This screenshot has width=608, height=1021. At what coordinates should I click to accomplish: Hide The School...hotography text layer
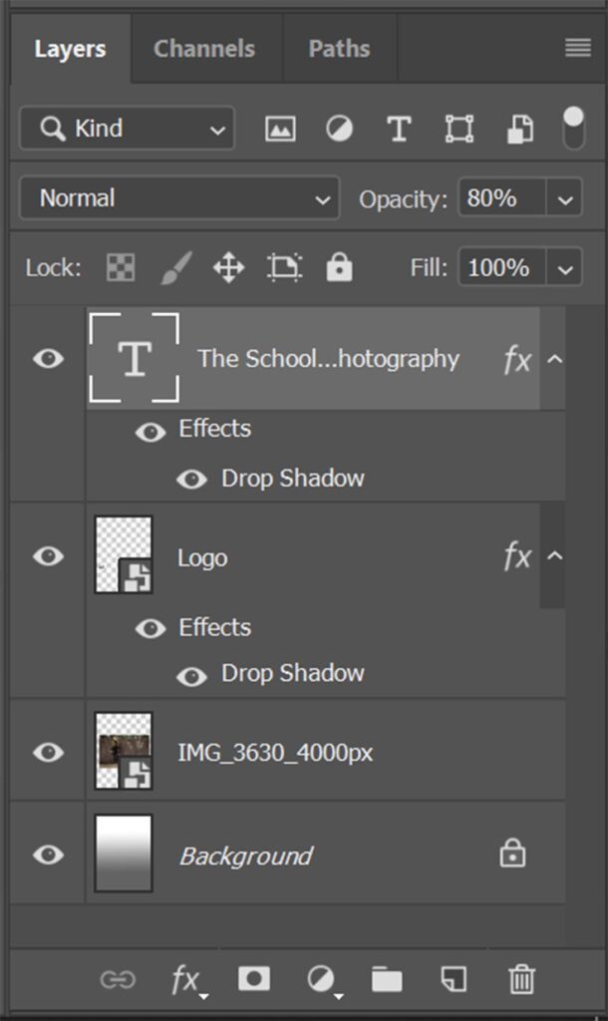(x=48, y=359)
